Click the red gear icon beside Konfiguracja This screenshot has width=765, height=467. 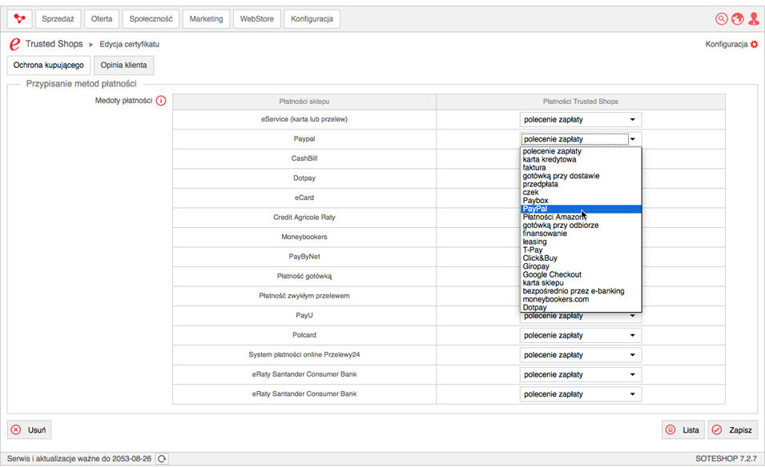pyautogui.click(x=755, y=44)
